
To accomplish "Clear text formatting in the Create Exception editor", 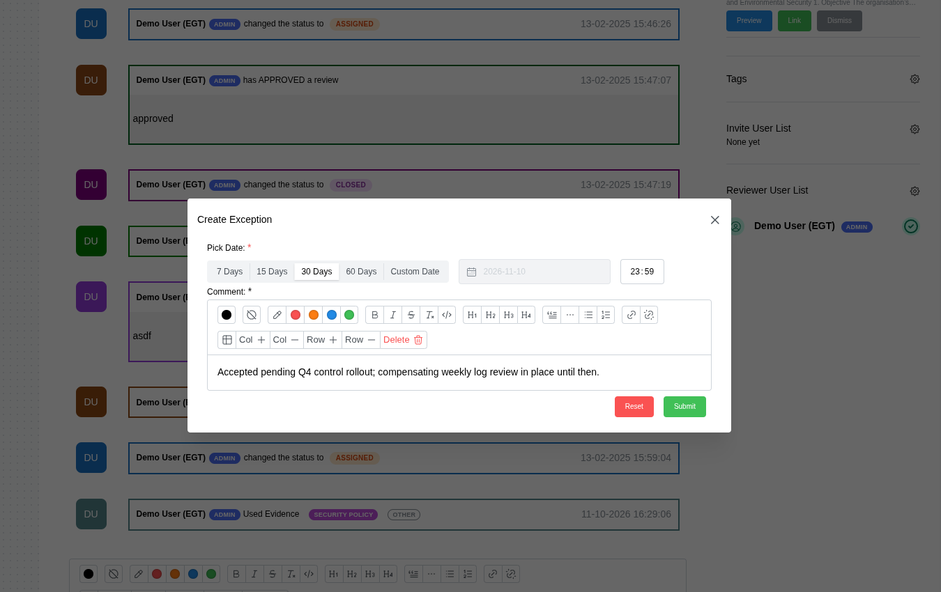I will (x=429, y=315).
